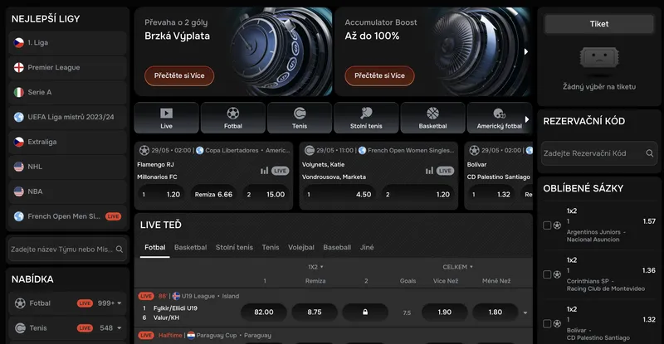The height and width of the screenshot is (344, 664).
Task: Choose the Tenis category icon tile
Action: (300, 118)
